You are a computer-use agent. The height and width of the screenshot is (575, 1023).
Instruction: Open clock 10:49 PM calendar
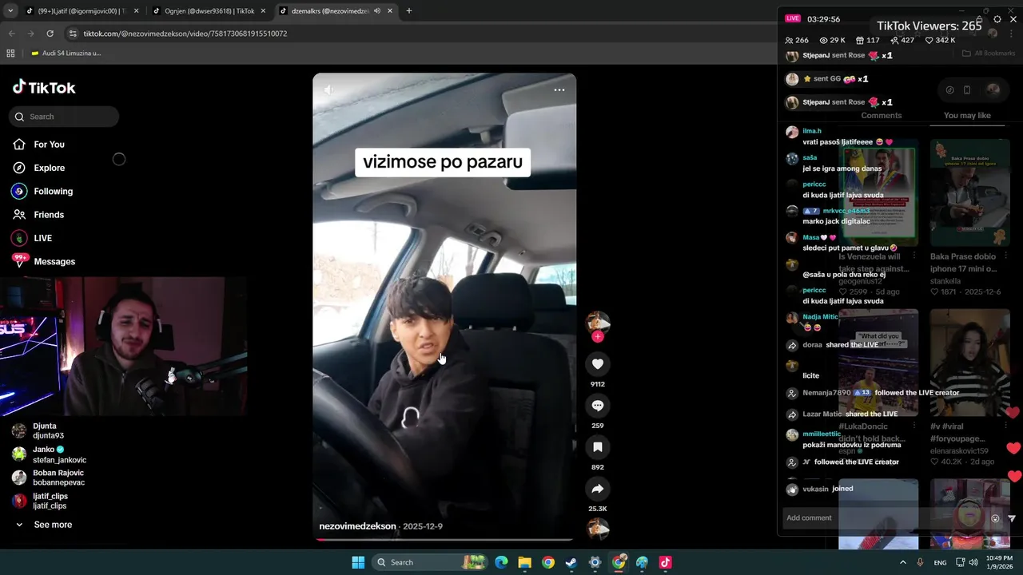pyautogui.click(x=999, y=562)
